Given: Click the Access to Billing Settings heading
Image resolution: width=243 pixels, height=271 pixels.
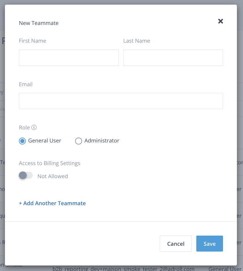Looking at the screenshot, I should (x=50, y=163).
